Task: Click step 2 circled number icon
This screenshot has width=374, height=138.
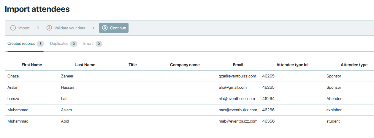Action: pos(49,28)
